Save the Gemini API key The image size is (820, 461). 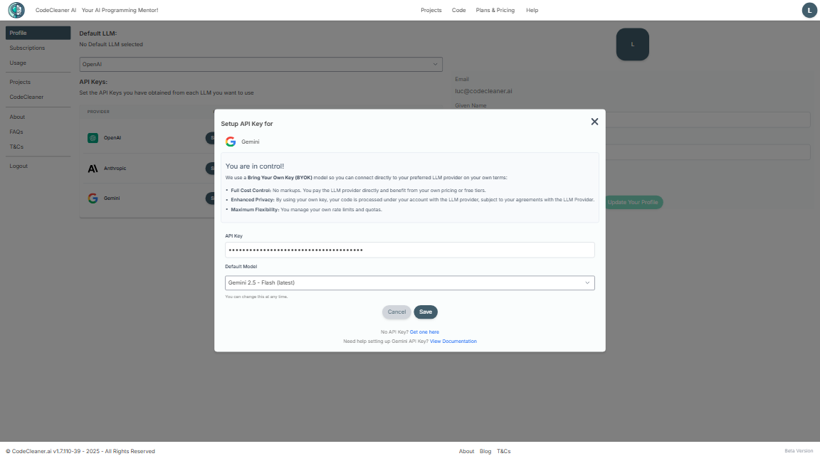click(x=426, y=312)
